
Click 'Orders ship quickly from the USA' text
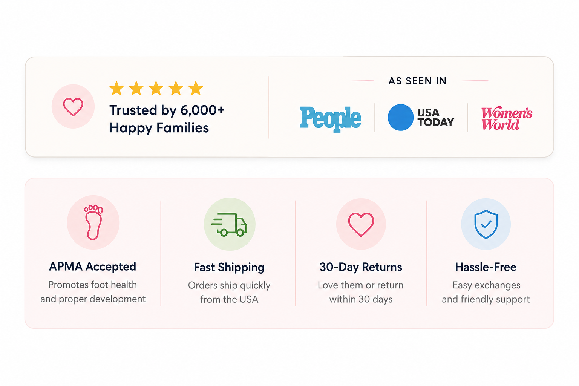[x=229, y=292]
